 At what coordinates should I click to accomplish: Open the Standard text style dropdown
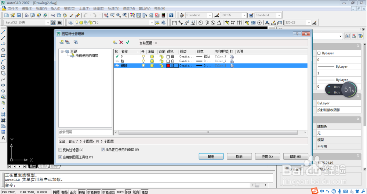[x=210, y=15]
